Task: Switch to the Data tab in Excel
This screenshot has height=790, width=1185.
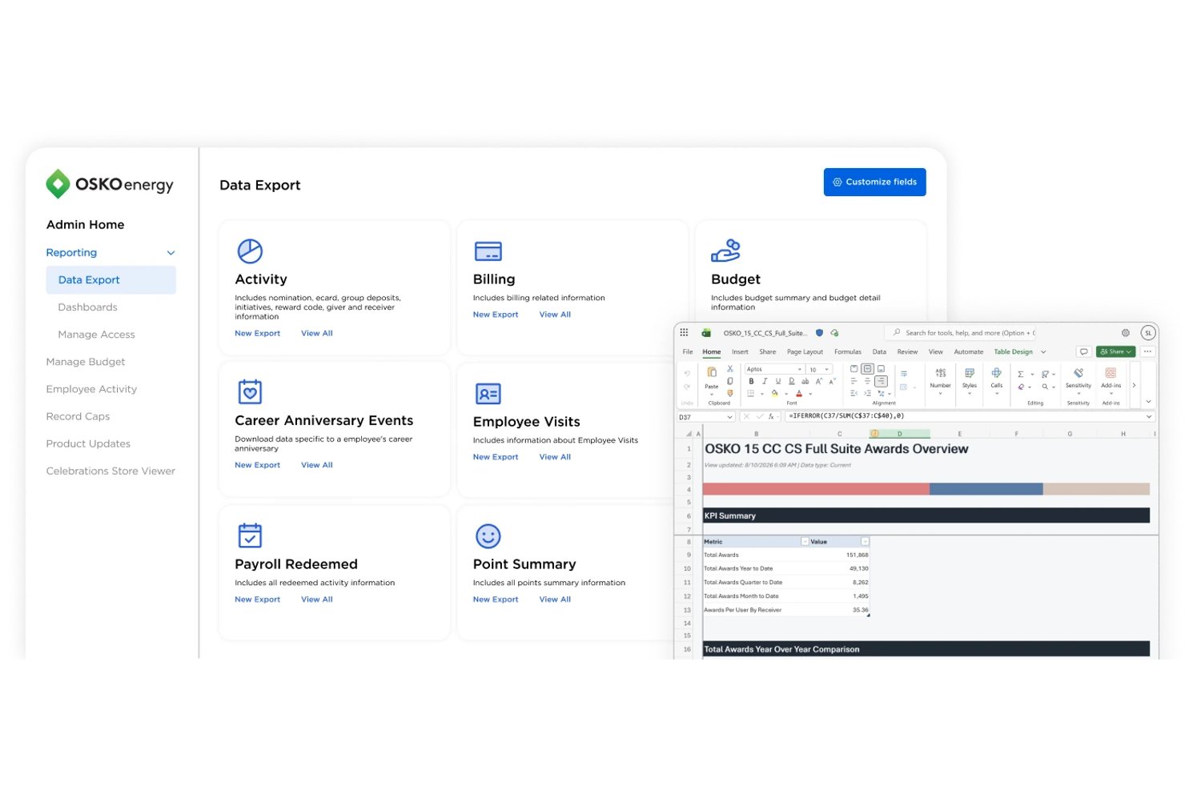Action: [x=879, y=351]
